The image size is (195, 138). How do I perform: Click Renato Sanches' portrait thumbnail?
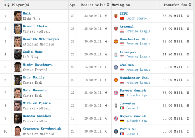pyautogui.click(x=17, y=118)
